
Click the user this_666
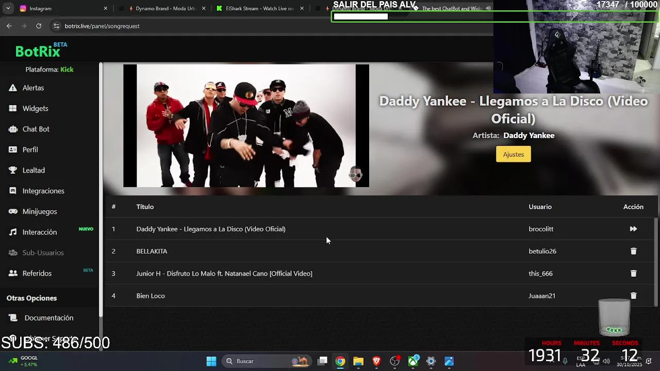coord(540,274)
